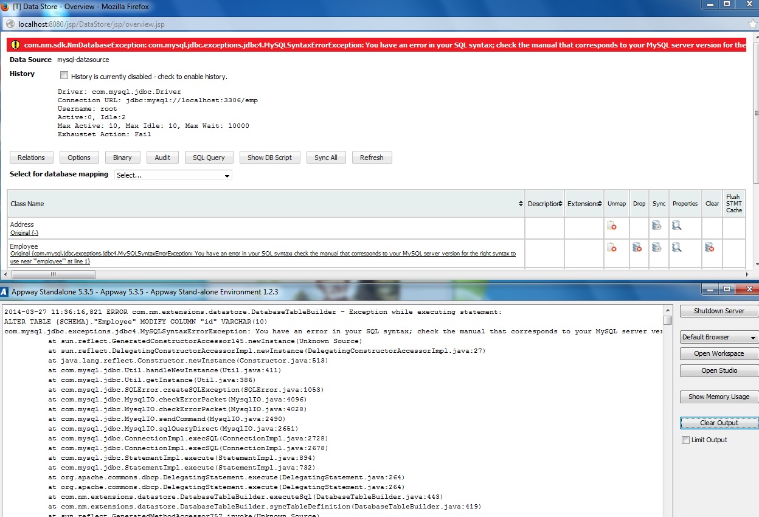Click the mysql-datasource name
759x517 pixels.
pyautogui.click(x=83, y=60)
